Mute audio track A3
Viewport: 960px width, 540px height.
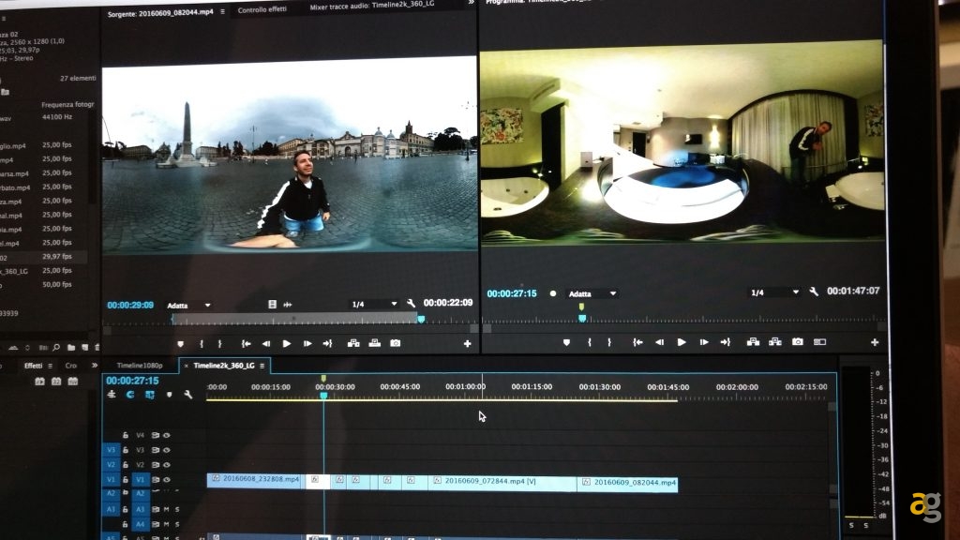click(167, 509)
